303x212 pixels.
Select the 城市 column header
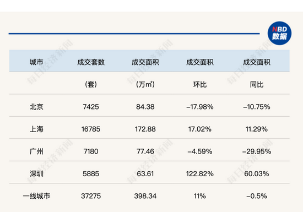coord(36,62)
